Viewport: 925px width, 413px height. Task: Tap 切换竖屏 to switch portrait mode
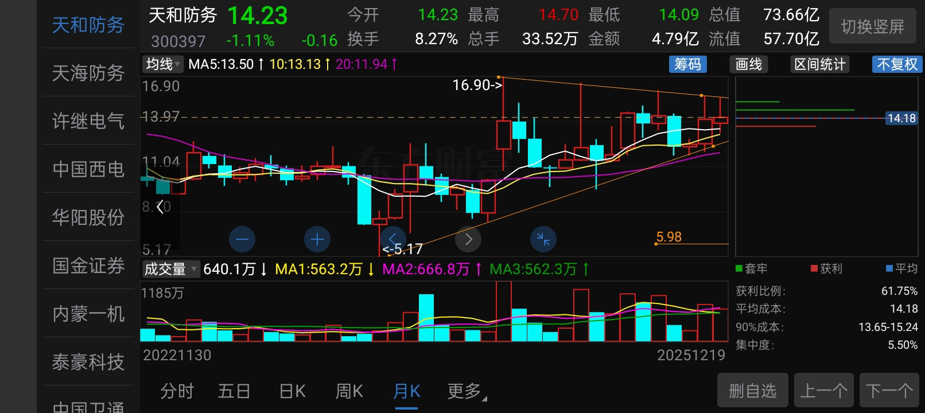pos(873,26)
